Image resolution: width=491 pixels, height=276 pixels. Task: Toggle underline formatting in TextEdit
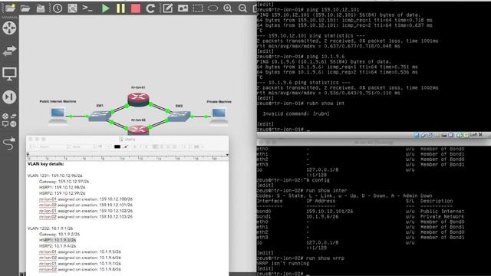tap(146, 146)
